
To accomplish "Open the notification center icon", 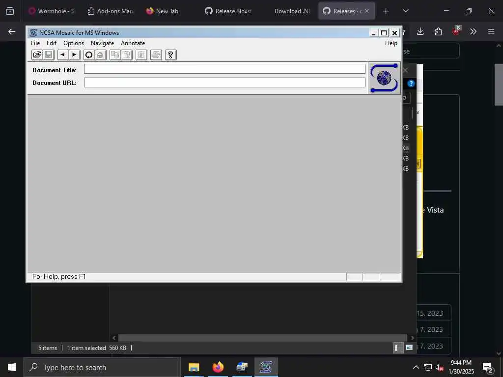I will tap(488, 368).
